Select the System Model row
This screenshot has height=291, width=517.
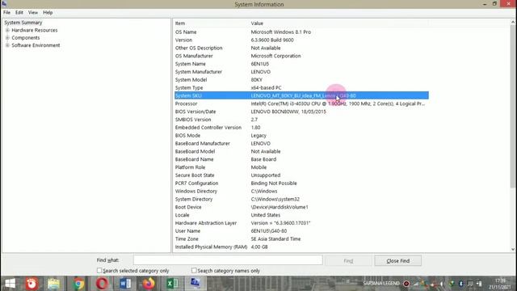[301, 79]
